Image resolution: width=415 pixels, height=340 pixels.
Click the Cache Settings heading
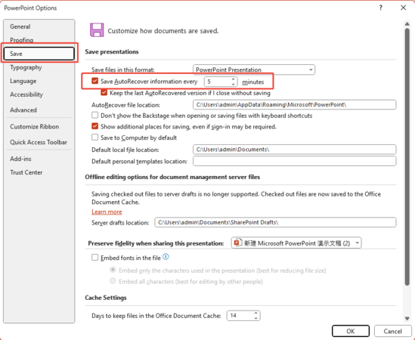[x=106, y=298]
